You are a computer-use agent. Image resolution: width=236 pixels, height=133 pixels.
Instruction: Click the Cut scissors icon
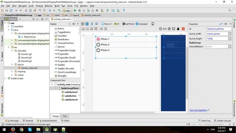pos(26,10)
